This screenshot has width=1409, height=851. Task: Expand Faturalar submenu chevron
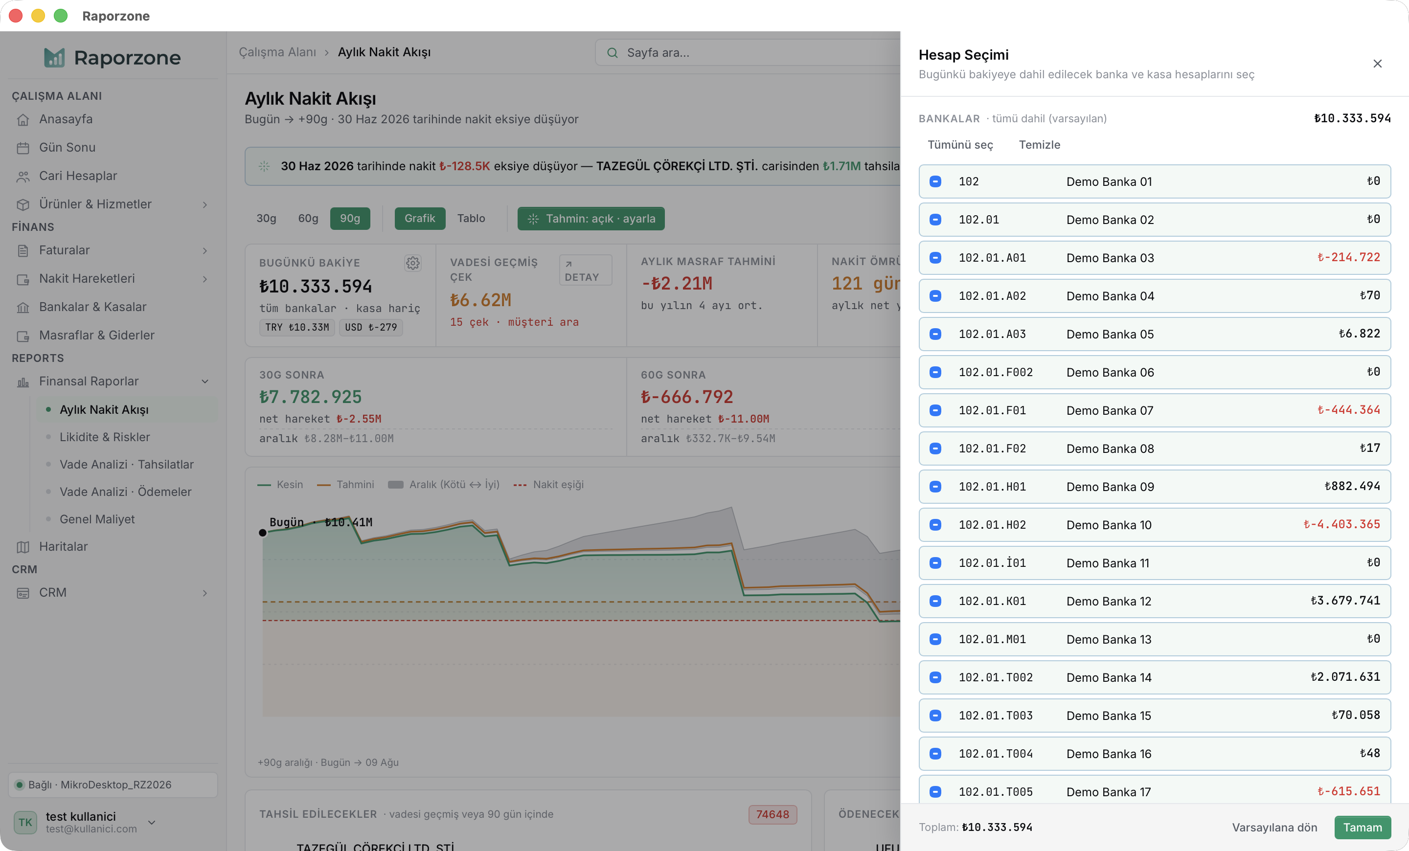pos(205,250)
